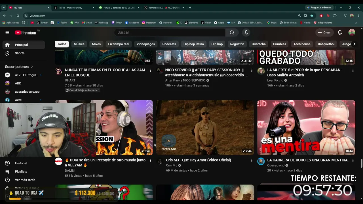Select the Videojuegos filter chip

[x=146, y=44]
